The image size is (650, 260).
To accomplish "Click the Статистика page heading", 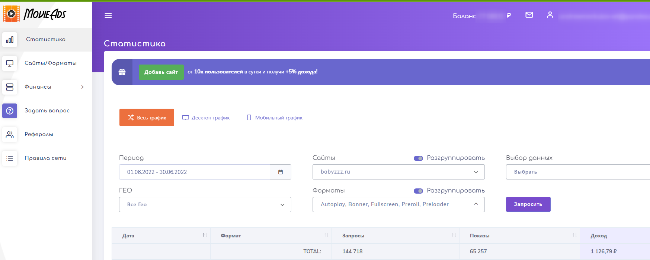I will point(135,43).
